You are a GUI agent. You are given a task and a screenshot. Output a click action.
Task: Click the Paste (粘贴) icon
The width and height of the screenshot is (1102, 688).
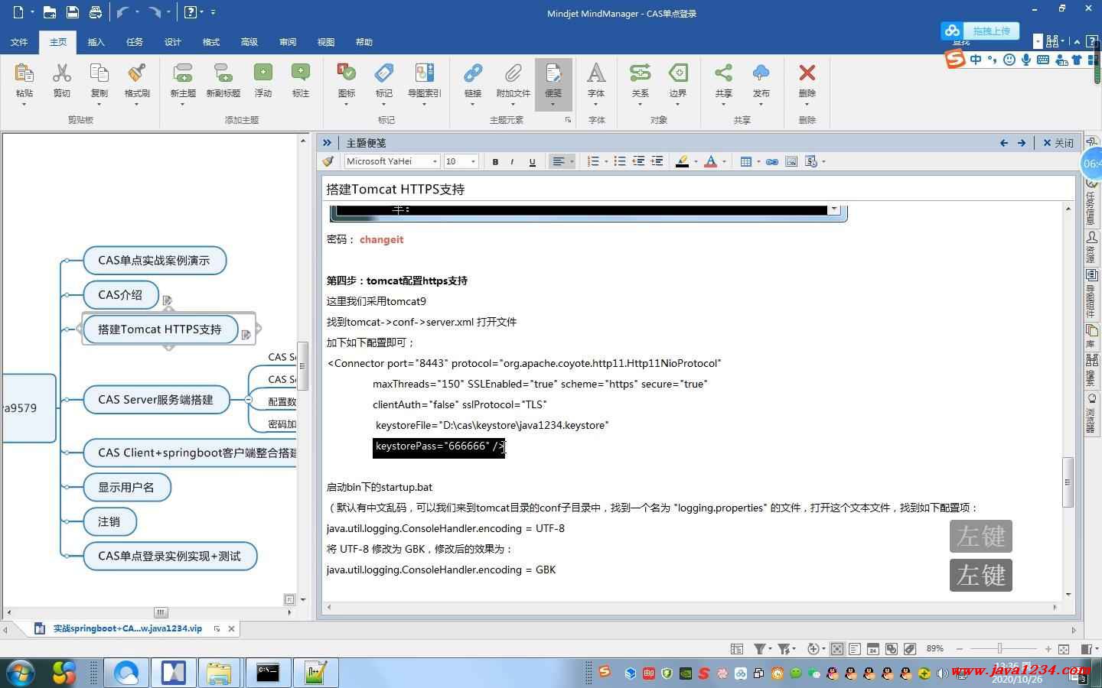[24, 73]
